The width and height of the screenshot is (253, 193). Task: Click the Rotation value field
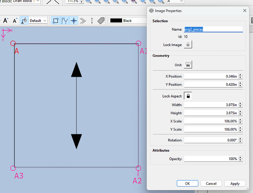click(211, 140)
